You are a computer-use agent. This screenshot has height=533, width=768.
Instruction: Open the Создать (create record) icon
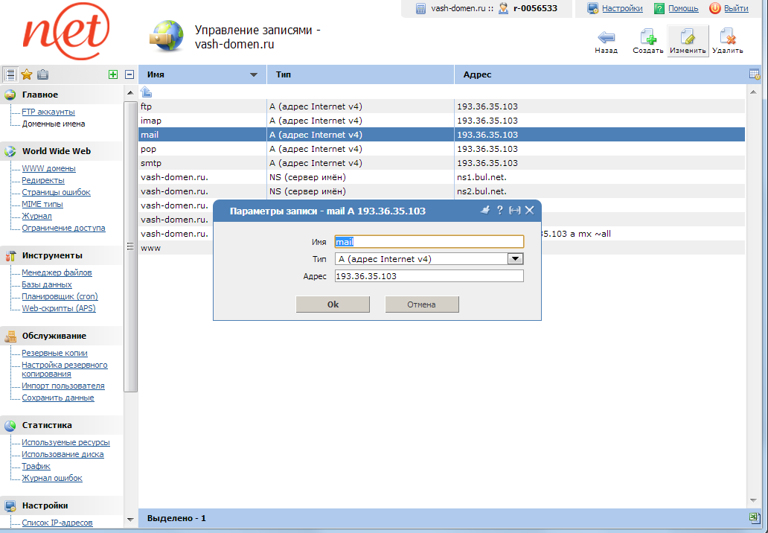[647, 37]
